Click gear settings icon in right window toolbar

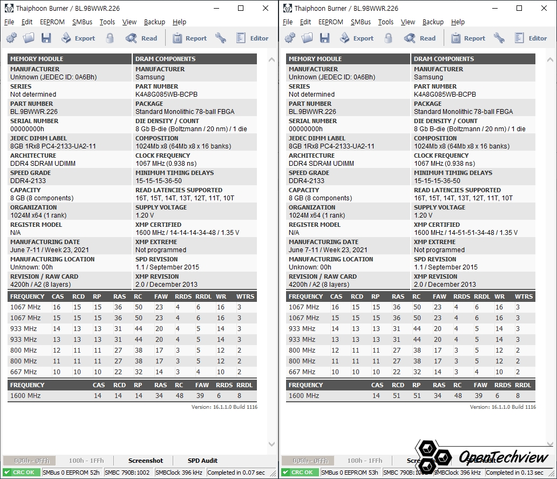(x=290, y=38)
